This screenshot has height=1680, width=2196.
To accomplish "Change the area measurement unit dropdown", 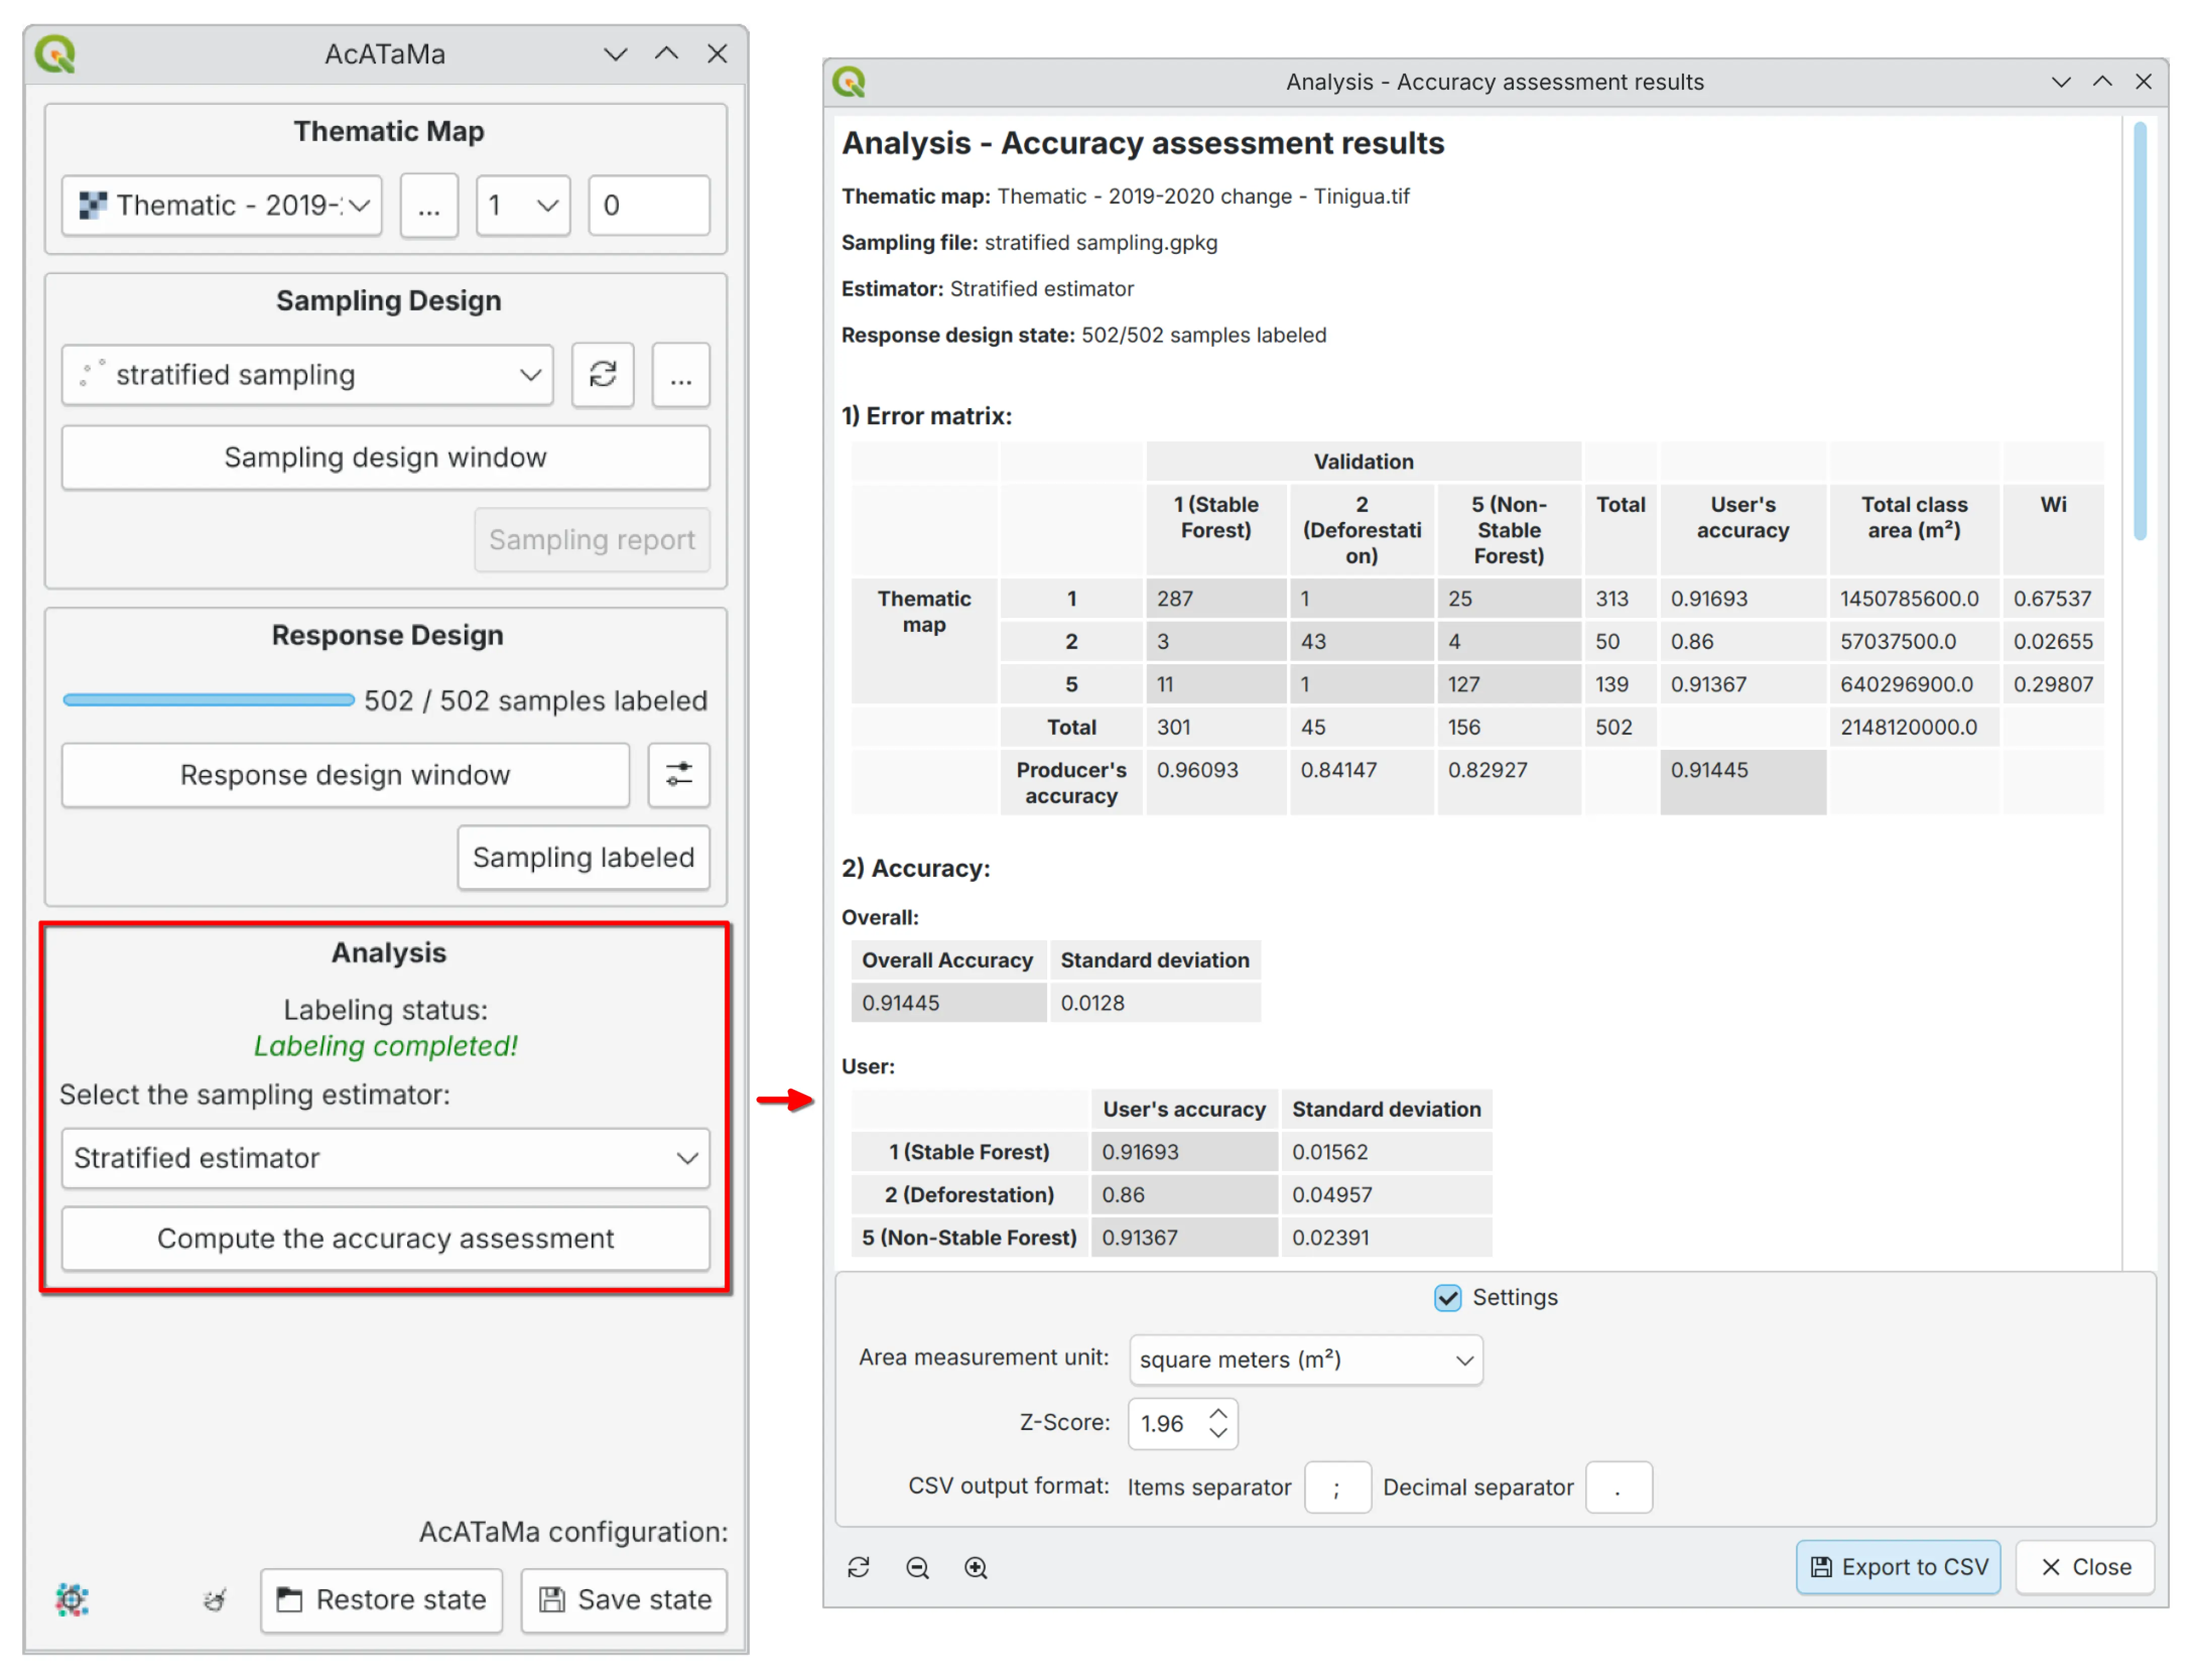I will (1304, 1359).
